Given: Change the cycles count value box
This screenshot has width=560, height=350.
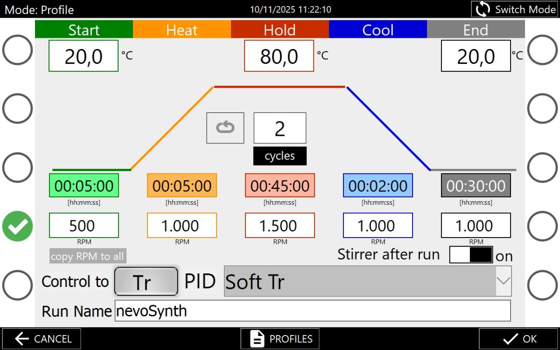Looking at the screenshot, I should (280, 128).
